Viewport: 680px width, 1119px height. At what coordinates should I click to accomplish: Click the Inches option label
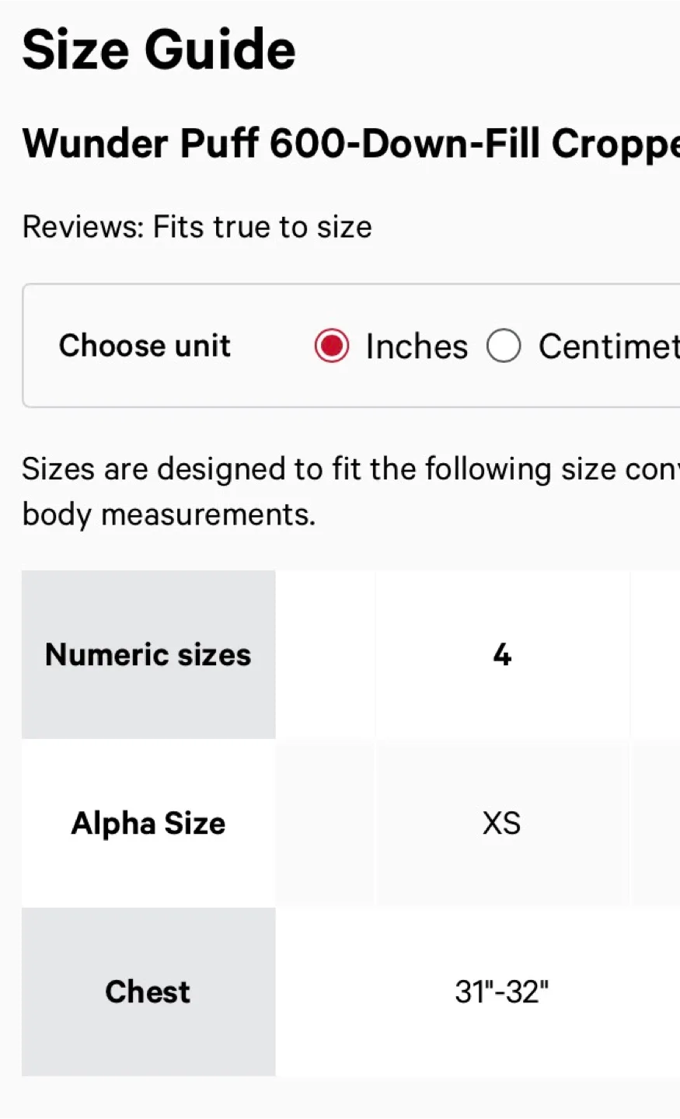coord(417,347)
